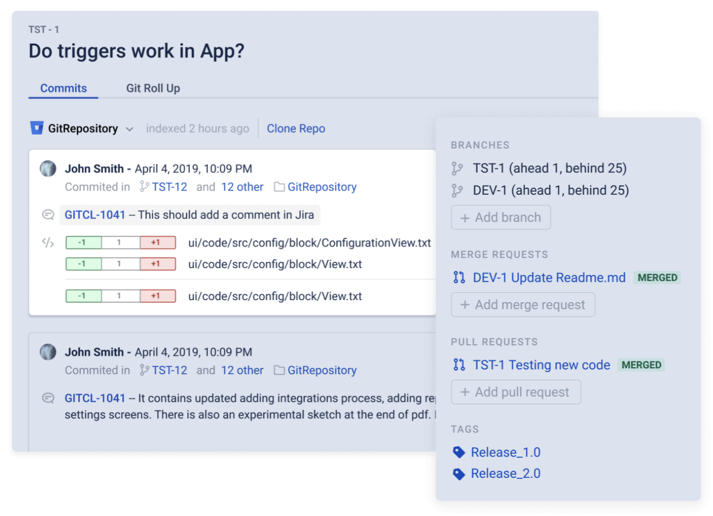Click the pull request icon for TST-1 Testing new code

click(459, 365)
